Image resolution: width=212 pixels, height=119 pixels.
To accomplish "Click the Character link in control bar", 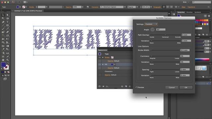I will (95, 7).
